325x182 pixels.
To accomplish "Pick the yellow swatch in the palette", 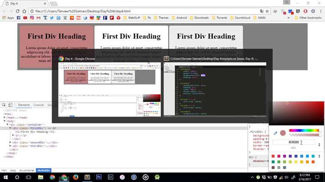I will tap(296, 162).
